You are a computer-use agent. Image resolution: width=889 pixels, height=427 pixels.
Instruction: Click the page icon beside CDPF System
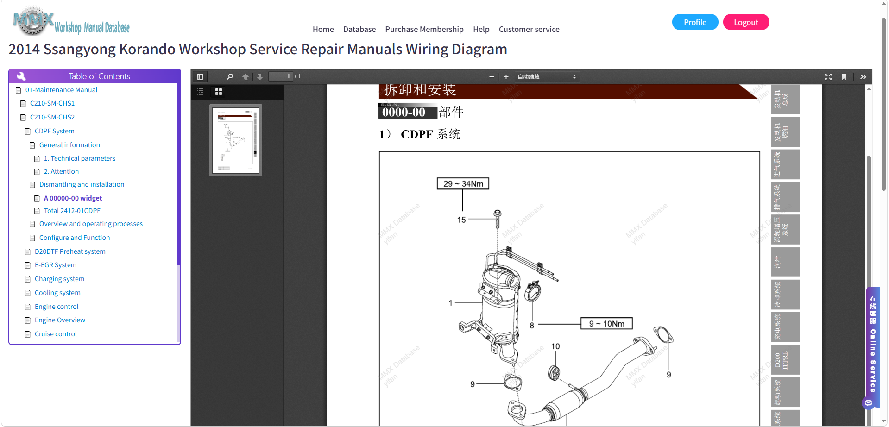28,132
